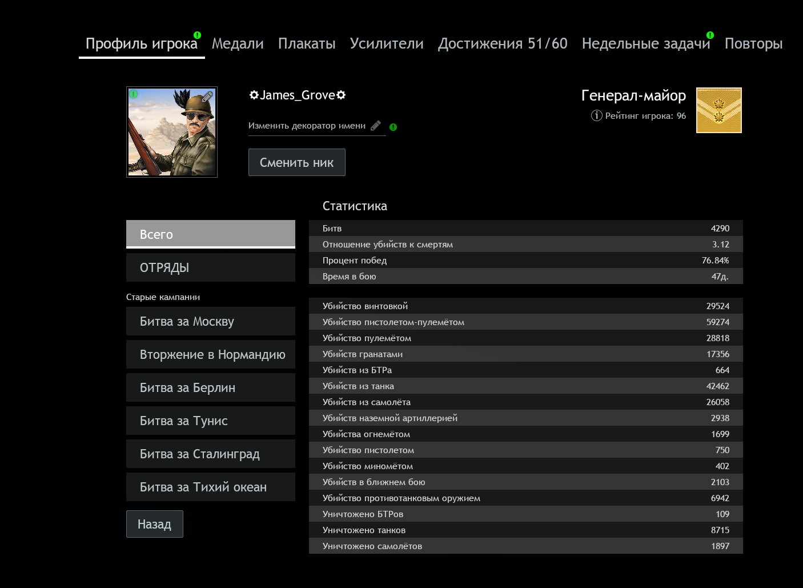Show statistics for Битва за Москву

(x=210, y=321)
